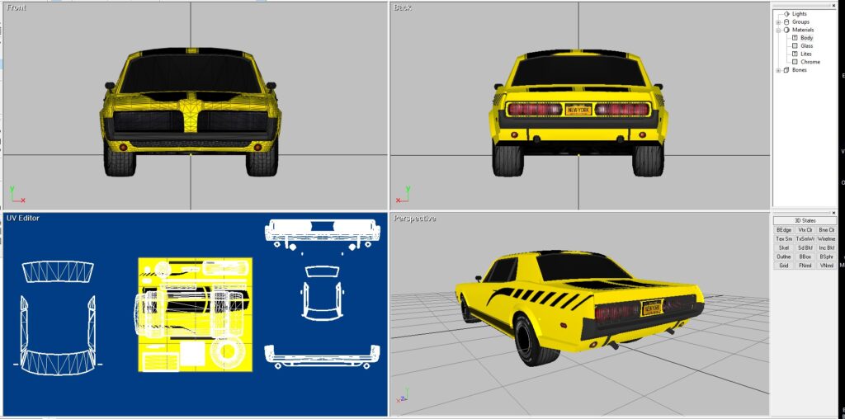
Task: Toggle the Tex Sm display state
Action: (784, 239)
